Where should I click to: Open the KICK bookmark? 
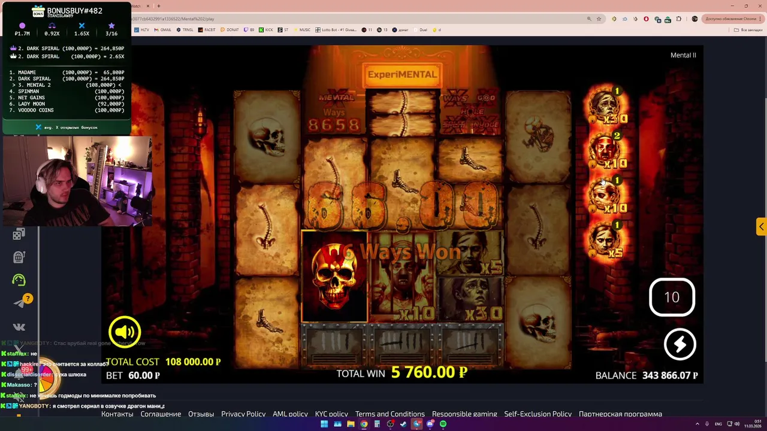click(x=266, y=29)
